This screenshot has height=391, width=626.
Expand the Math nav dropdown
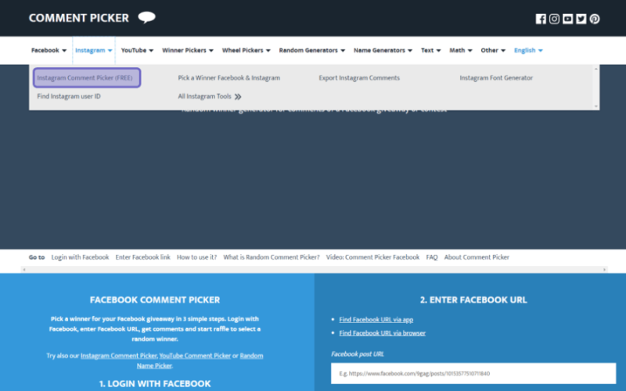pyautogui.click(x=461, y=50)
